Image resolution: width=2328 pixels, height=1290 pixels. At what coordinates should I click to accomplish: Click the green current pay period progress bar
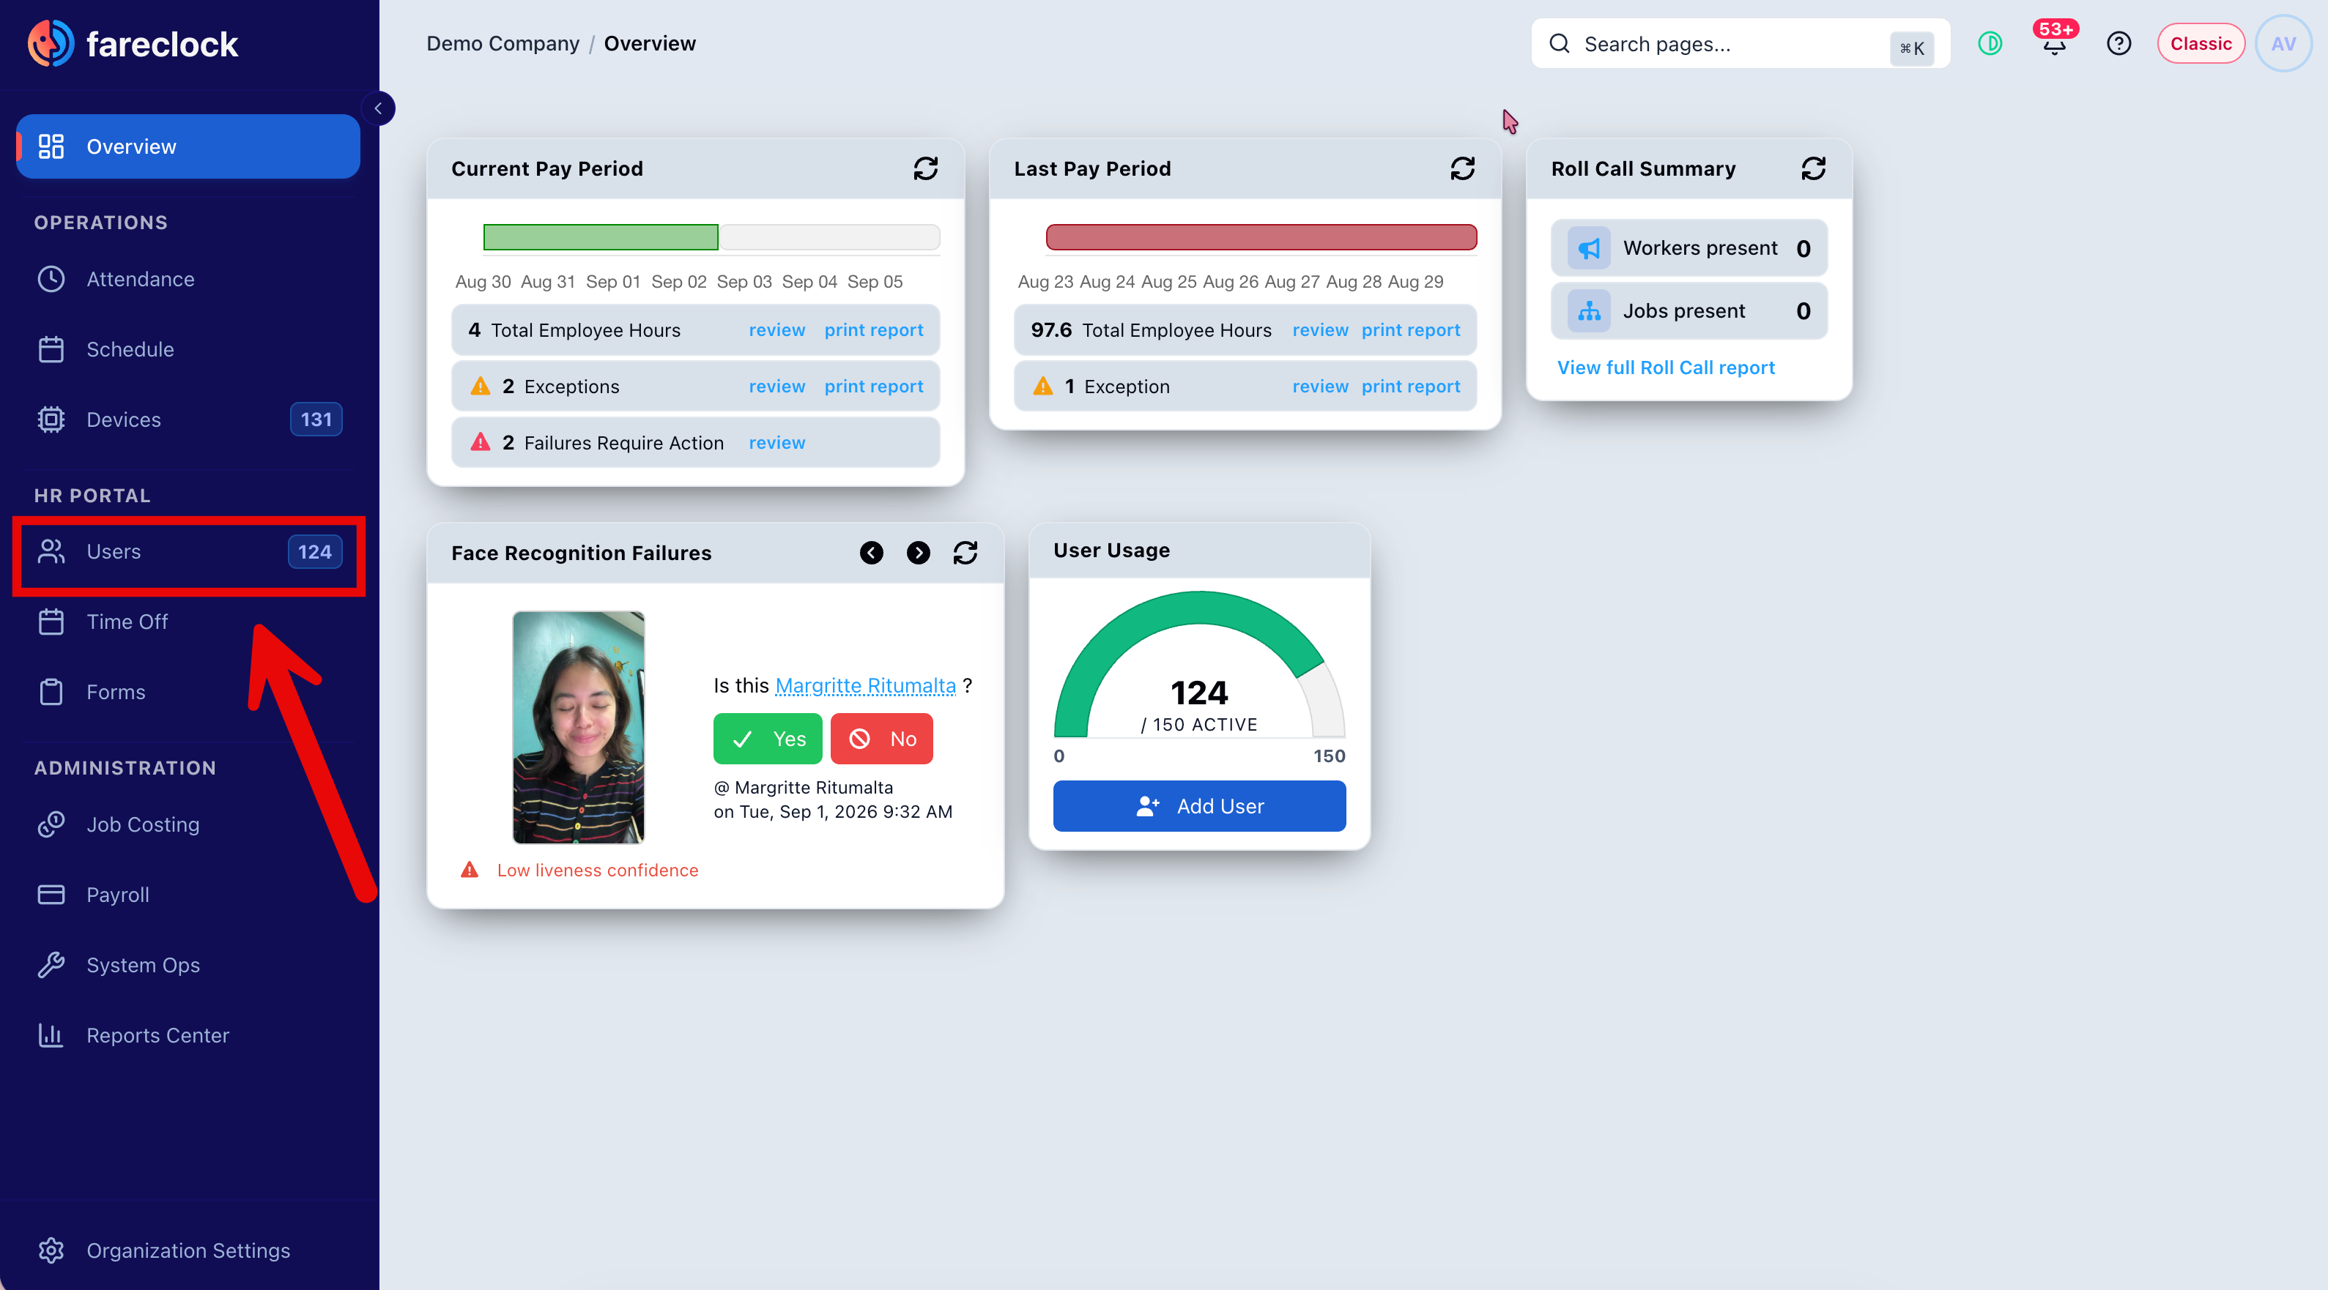[600, 238]
